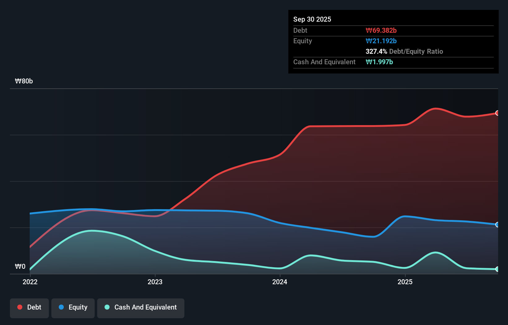Select the Equity endpoint marker on the chart
508x325 pixels.
click(497, 225)
